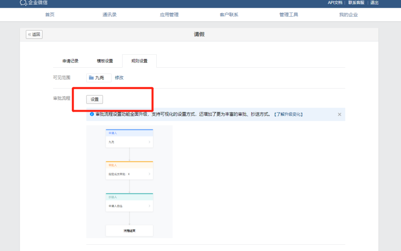Switch to the 模板设置 tab
Screen dimensions: 401x251
(x=105, y=61)
